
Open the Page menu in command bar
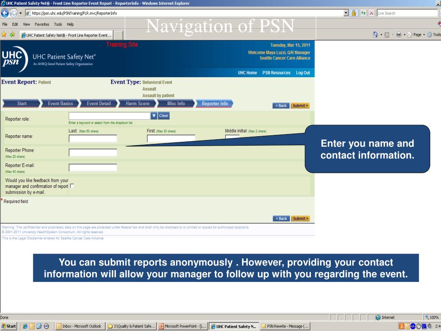[x=416, y=34]
